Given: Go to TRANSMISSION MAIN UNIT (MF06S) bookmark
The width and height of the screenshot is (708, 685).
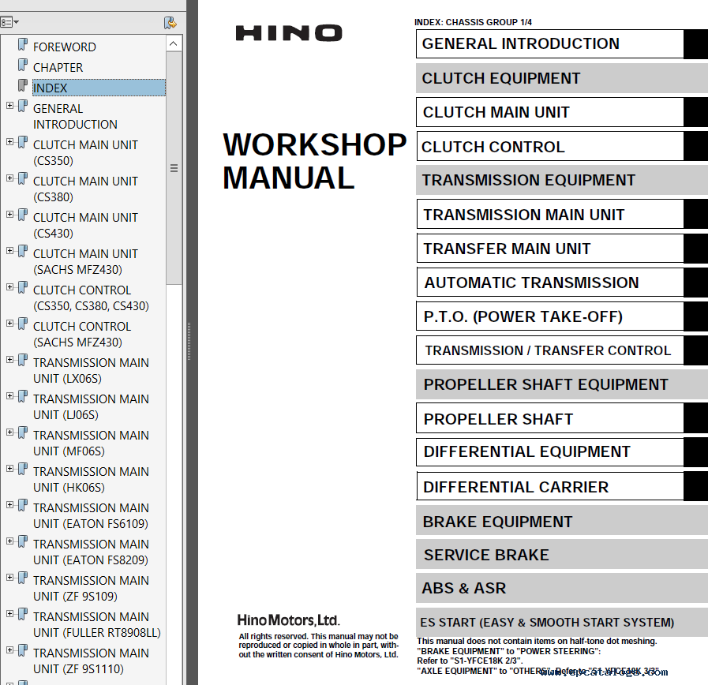Looking at the screenshot, I should (91, 443).
